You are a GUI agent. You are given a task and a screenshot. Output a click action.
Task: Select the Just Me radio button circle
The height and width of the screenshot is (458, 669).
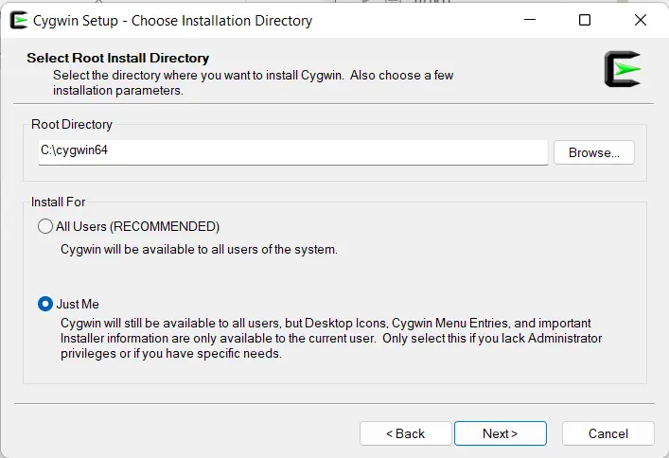pos(45,304)
